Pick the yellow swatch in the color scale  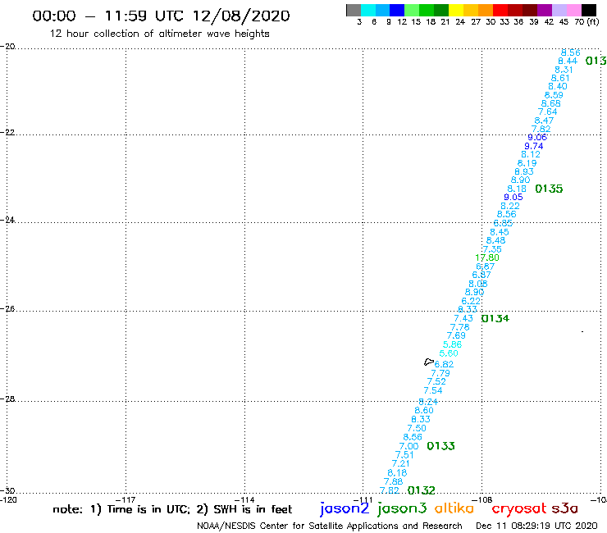coord(456,10)
